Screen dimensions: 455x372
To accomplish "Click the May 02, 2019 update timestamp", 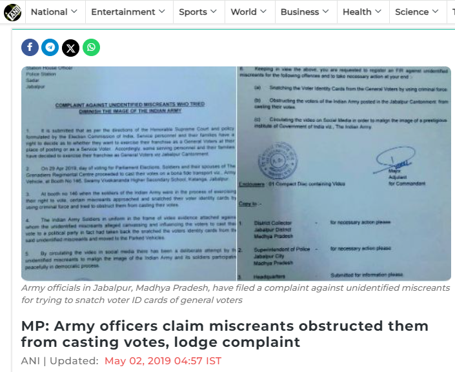I will pos(163,361).
